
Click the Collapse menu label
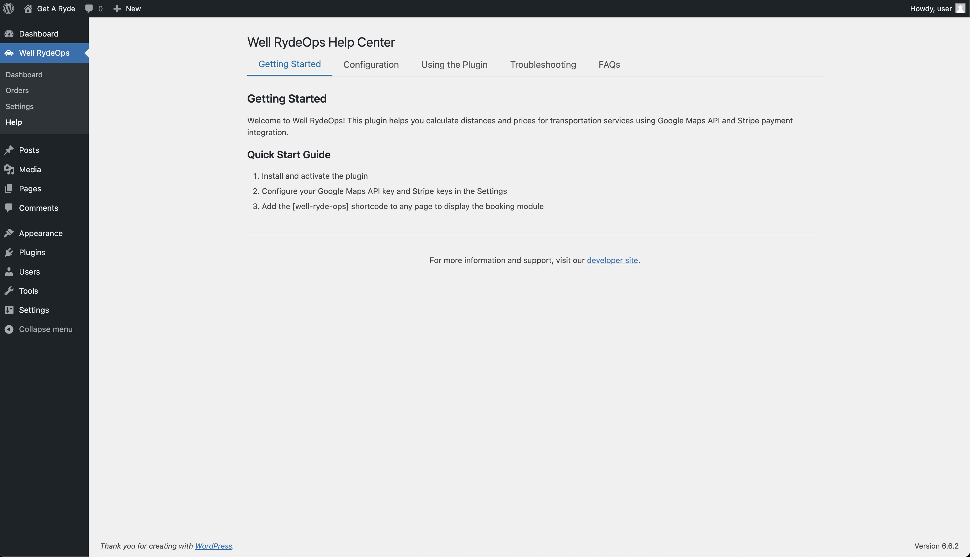46,329
